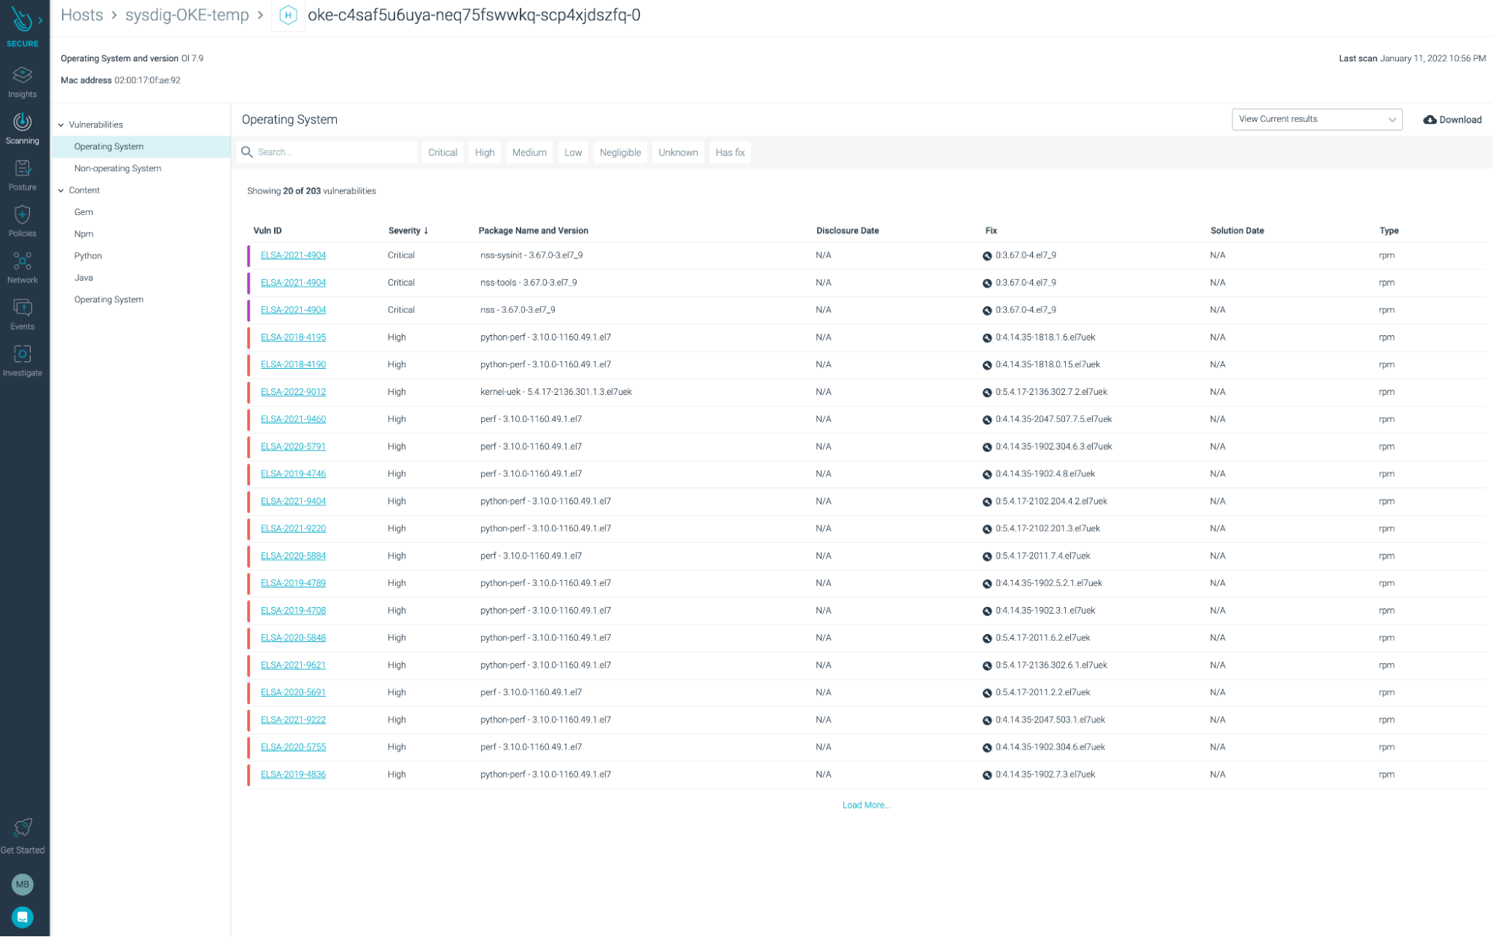This screenshot has width=1493, height=937.
Task: Enable the Medium severity filter
Action: 529,152
